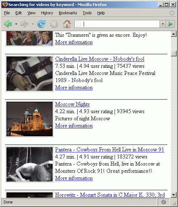Click the window resize grip in the status bar
This screenshot has height=207, width=178.
[174, 203]
